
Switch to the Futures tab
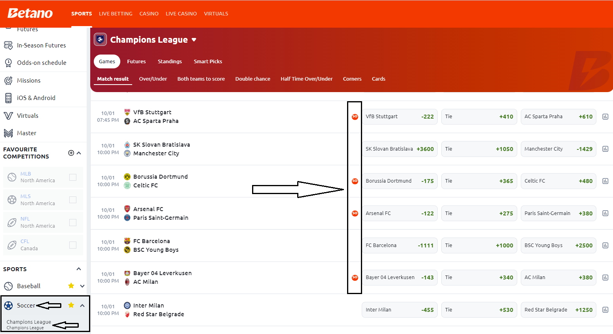click(137, 62)
